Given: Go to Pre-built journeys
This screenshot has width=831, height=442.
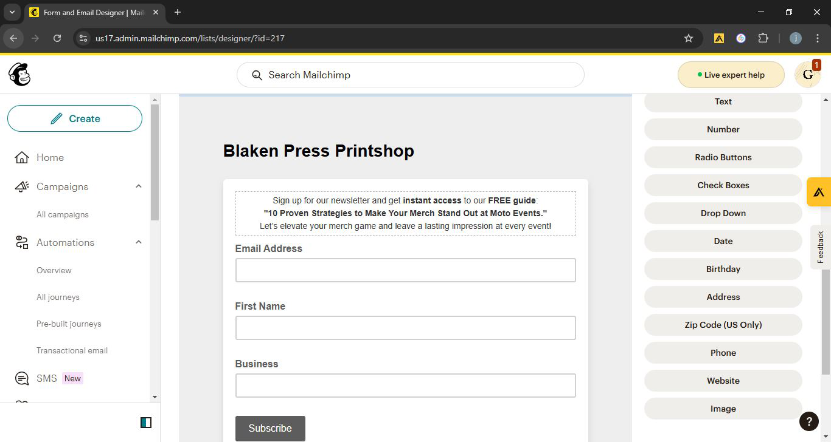Looking at the screenshot, I should click(x=69, y=324).
